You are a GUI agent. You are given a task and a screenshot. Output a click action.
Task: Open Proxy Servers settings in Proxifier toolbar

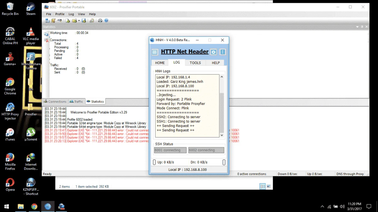coord(47,20)
